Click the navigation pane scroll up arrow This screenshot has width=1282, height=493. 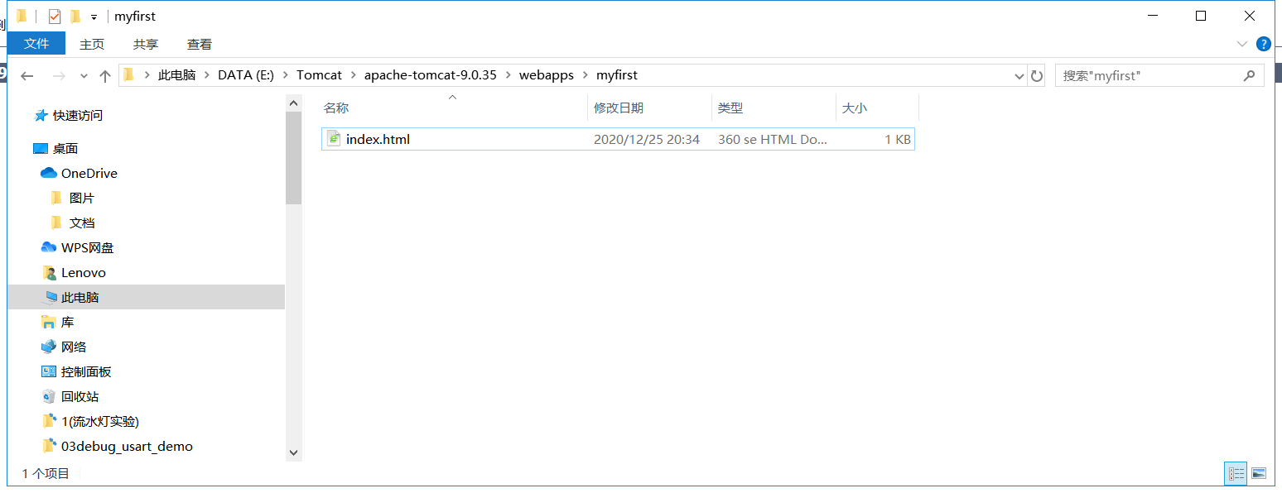point(293,103)
